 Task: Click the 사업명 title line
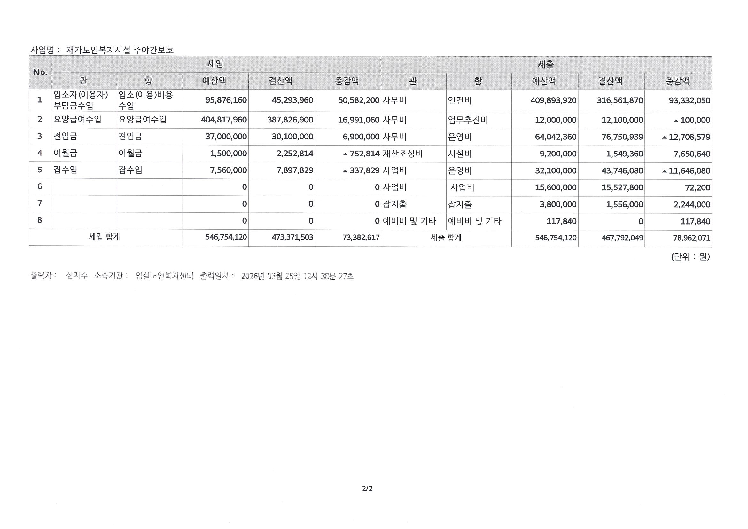point(102,50)
